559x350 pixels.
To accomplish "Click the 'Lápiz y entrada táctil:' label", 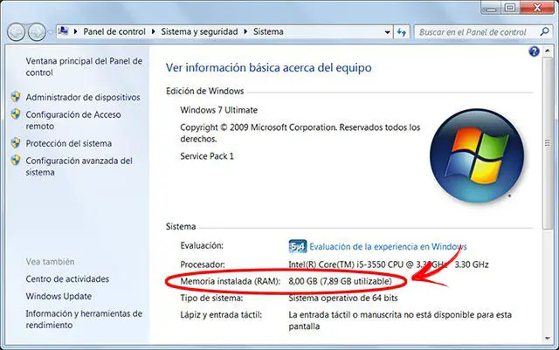I will pyautogui.click(x=221, y=315).
